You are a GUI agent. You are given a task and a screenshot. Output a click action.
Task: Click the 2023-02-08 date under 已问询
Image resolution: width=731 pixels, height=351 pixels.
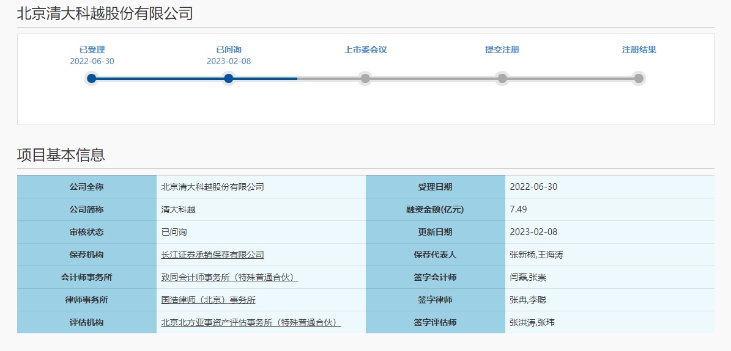pyautogui.click(x=229, y=61)
